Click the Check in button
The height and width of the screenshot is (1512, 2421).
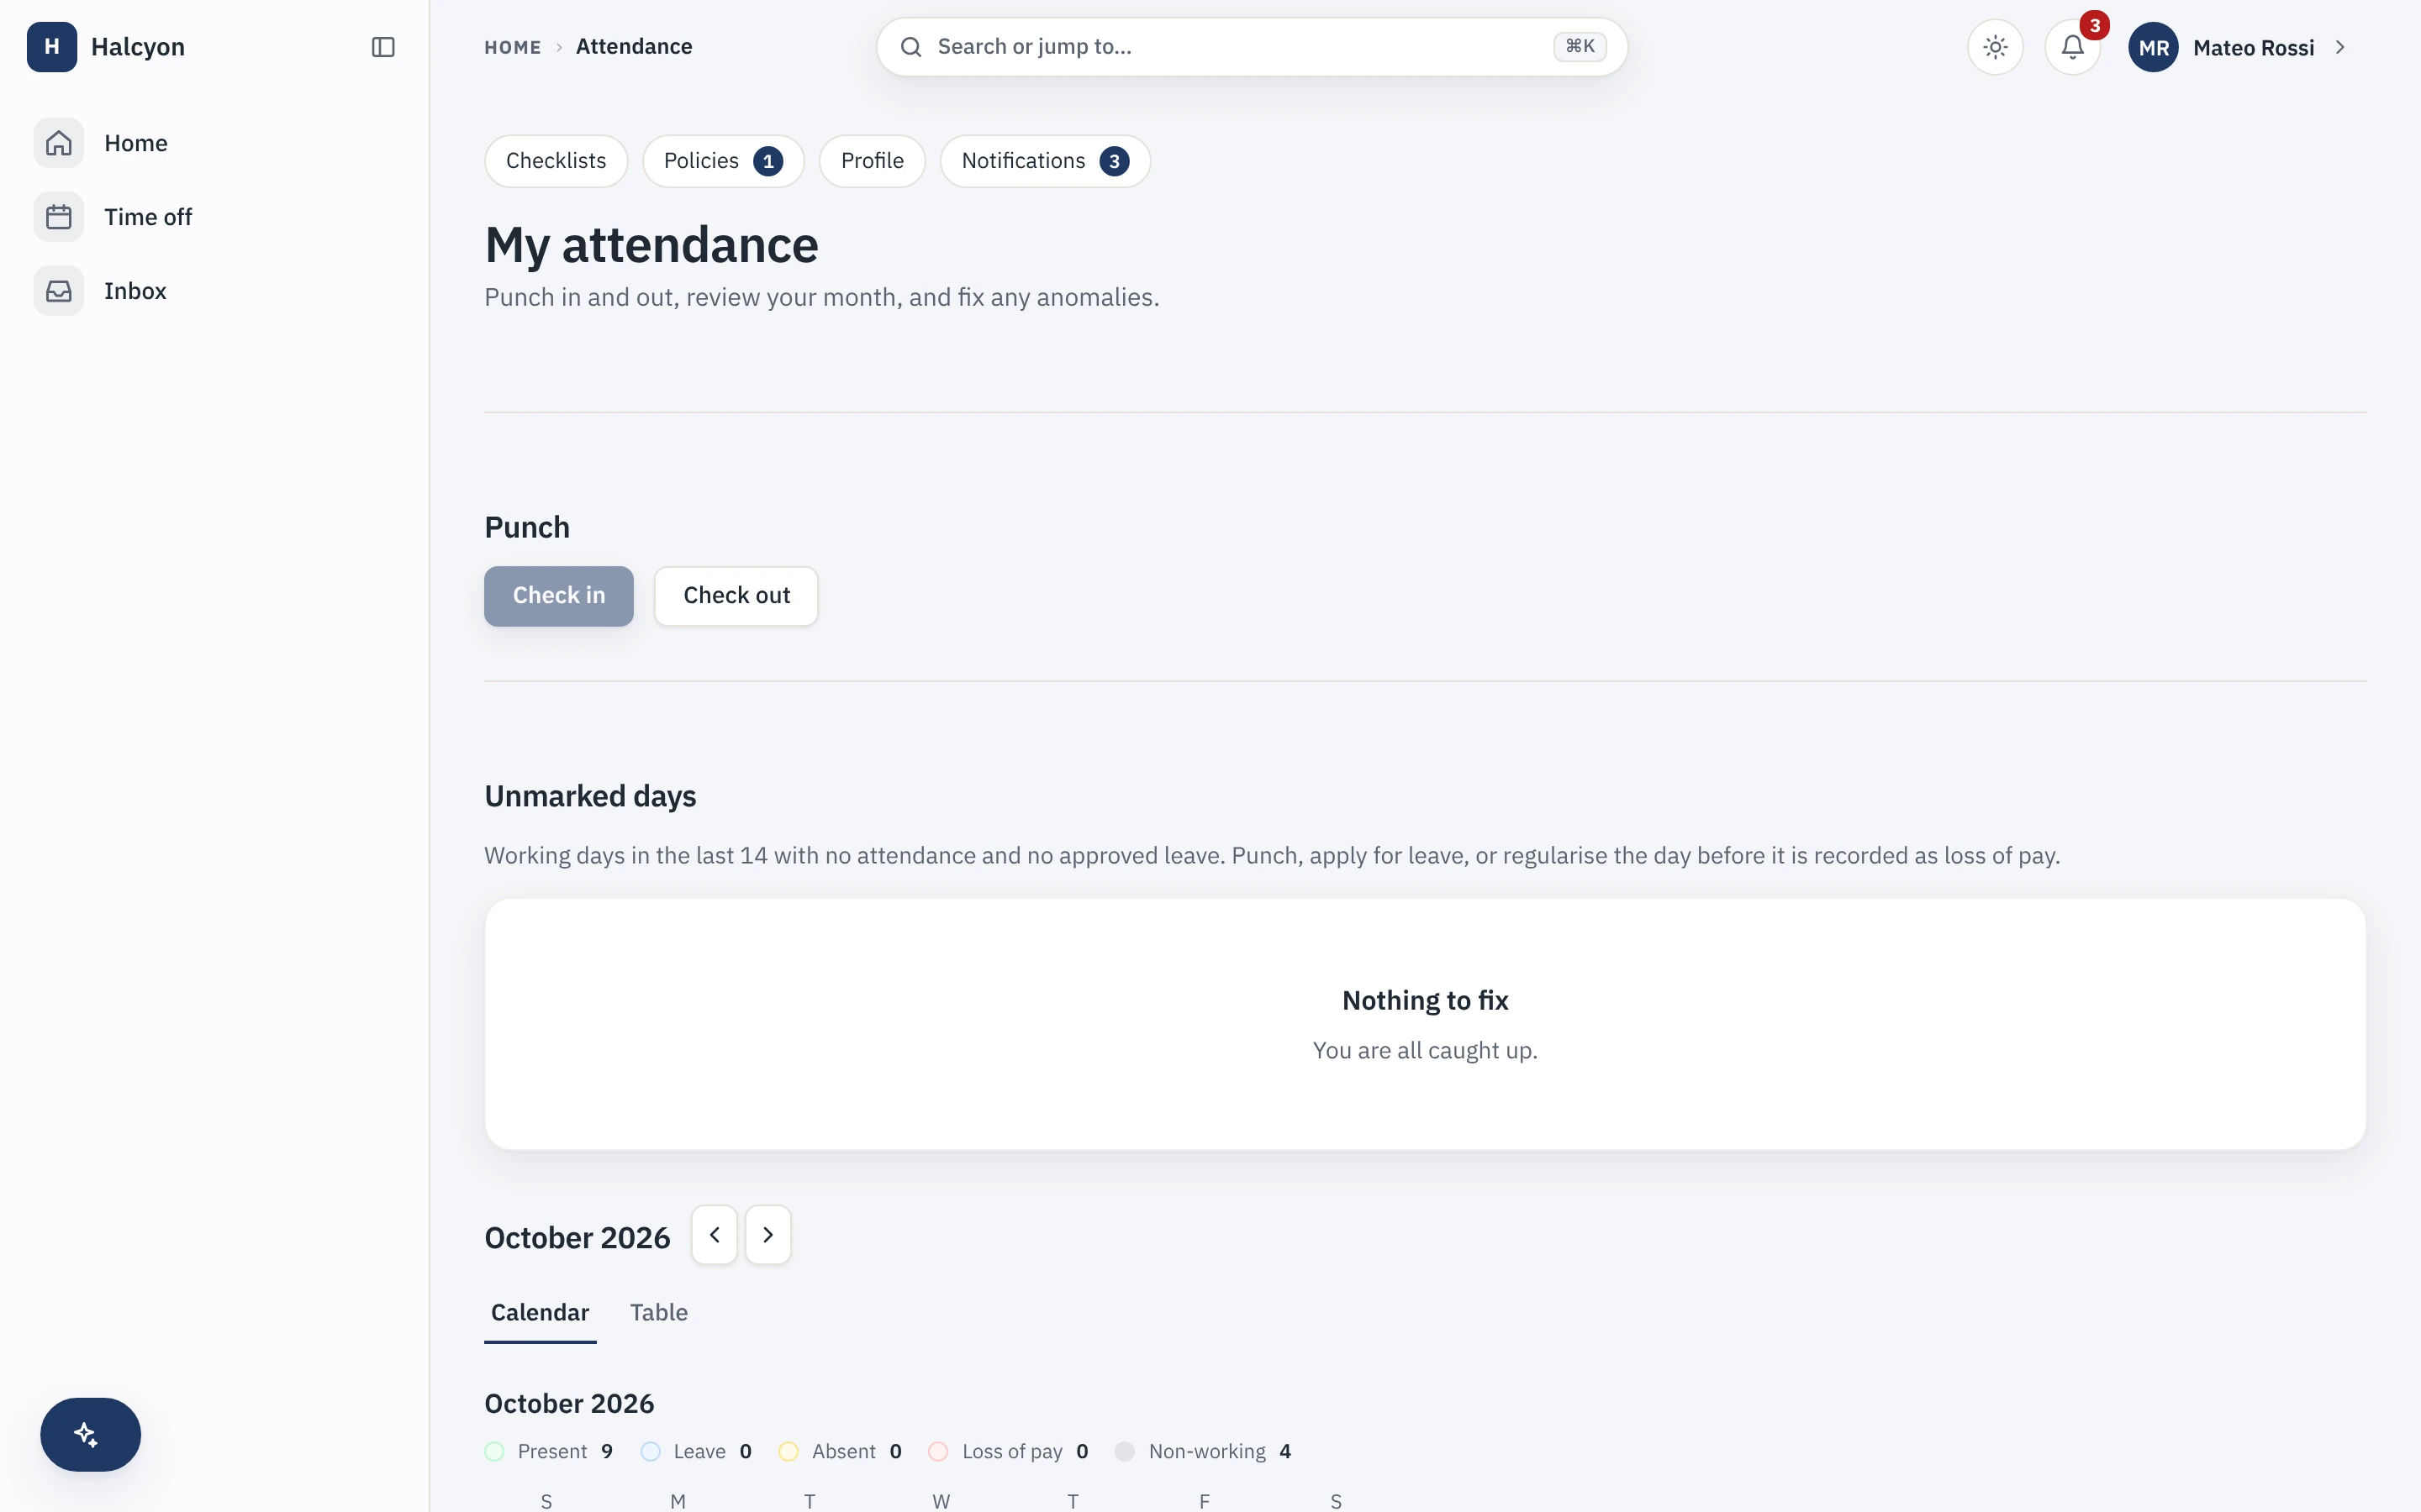pos(559,596)
